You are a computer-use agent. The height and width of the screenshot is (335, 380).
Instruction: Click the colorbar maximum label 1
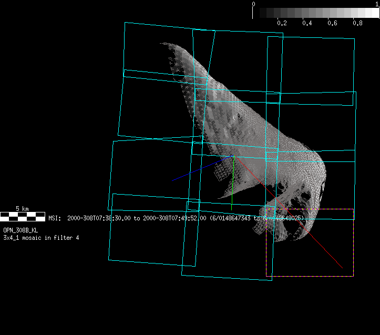tap(377, 4)
